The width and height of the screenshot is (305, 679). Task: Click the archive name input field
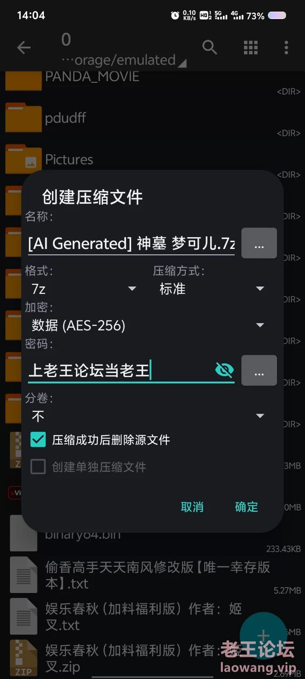click(x=131, y=244)
